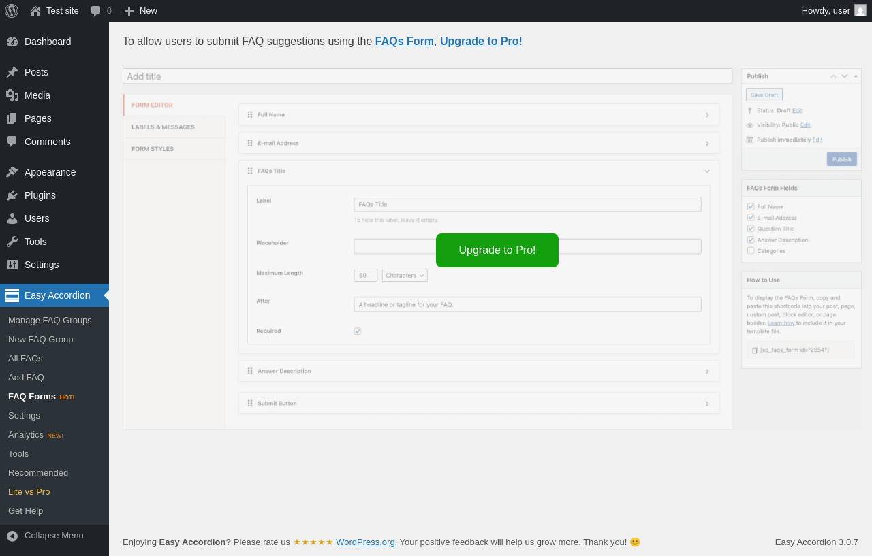Viewport: 872px width, 556px height.
Task: Open the Form Styles tab
Action: [174, 149]
